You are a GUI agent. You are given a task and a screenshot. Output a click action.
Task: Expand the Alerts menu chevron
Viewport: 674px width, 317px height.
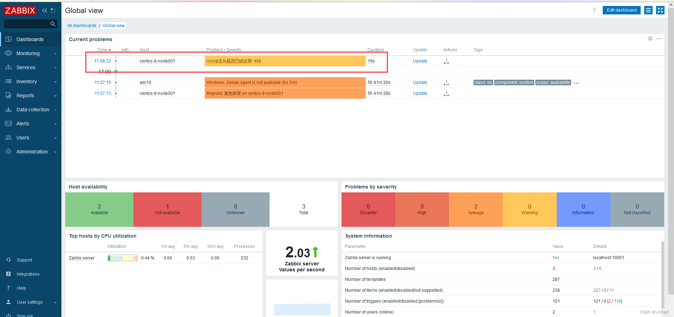[x=55, y=124]
